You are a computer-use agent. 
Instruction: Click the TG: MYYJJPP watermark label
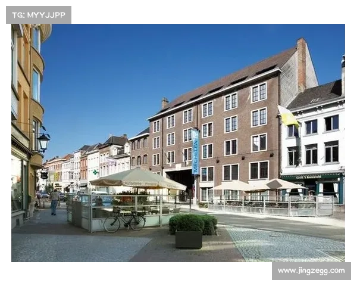(37, 14)
